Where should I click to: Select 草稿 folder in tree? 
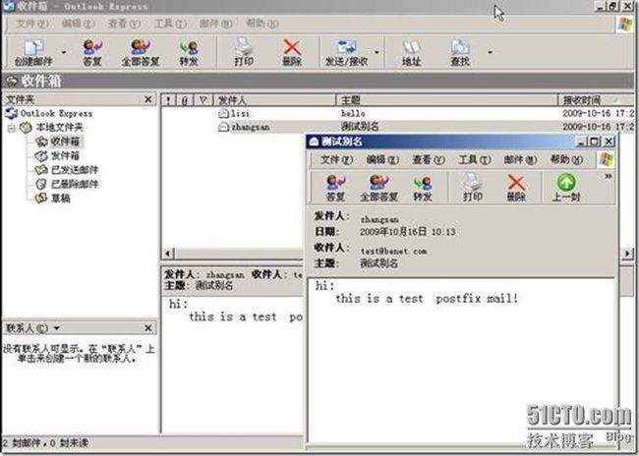[x=52, y=199]
